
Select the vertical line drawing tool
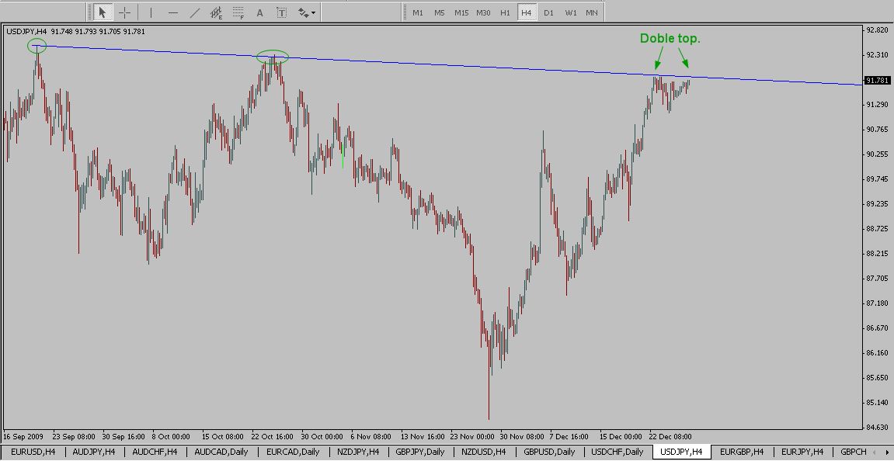click(151, 12)
